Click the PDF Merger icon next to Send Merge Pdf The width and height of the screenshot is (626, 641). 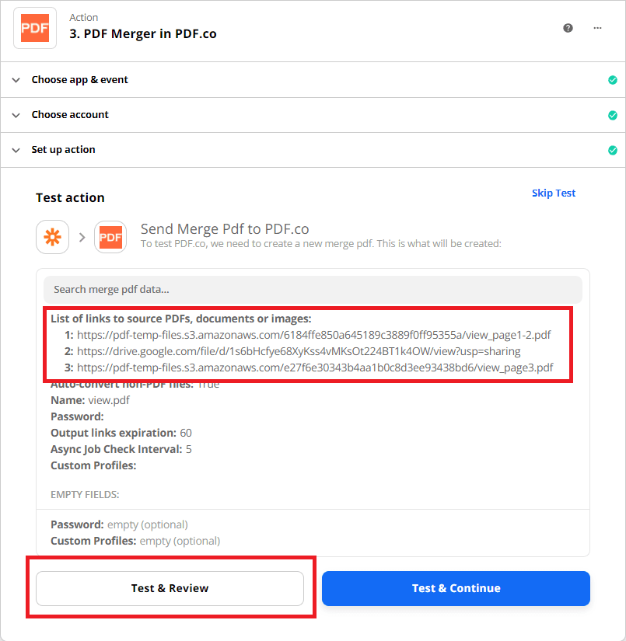(x=110, y=236)
